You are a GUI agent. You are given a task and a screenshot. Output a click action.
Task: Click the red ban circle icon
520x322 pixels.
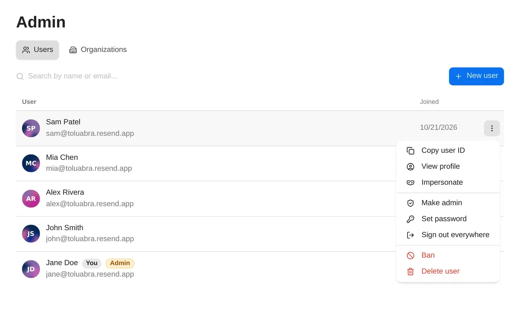tap(410, 255)
